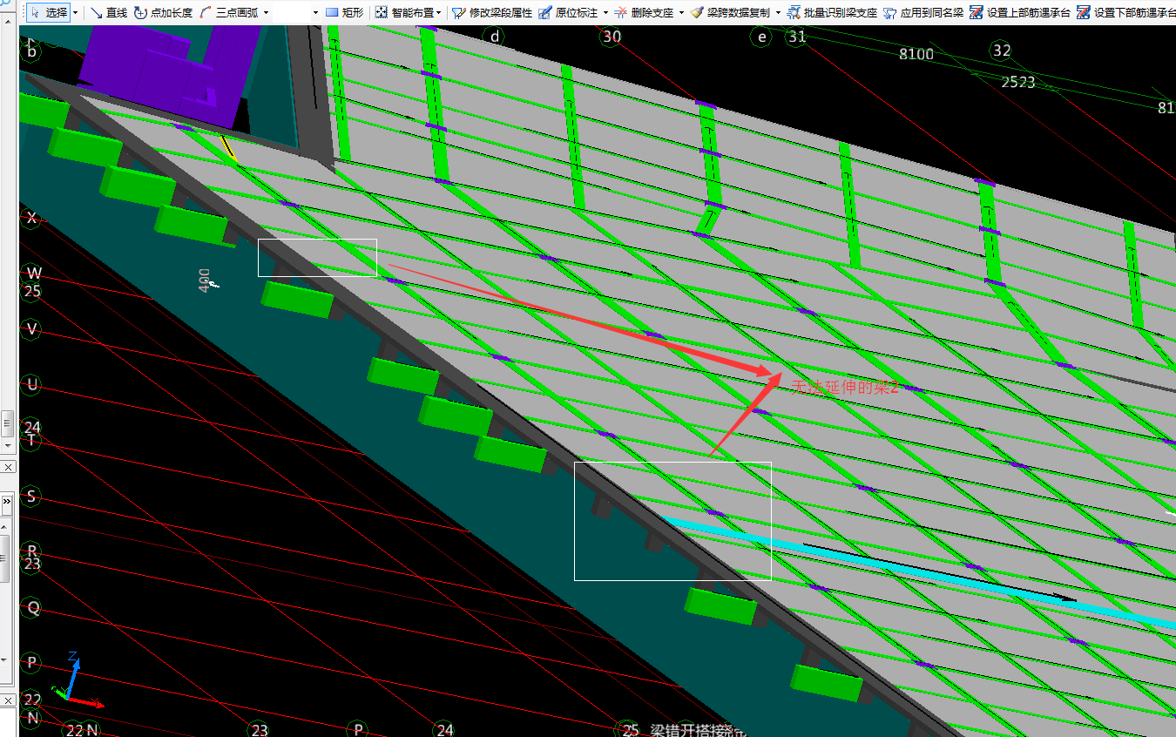
Task: Click axis bubble Q on left edge
Action: [33, 608]
